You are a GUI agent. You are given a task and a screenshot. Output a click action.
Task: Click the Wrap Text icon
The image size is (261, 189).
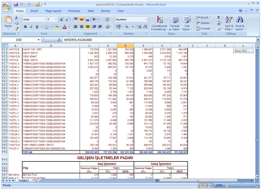107,20
